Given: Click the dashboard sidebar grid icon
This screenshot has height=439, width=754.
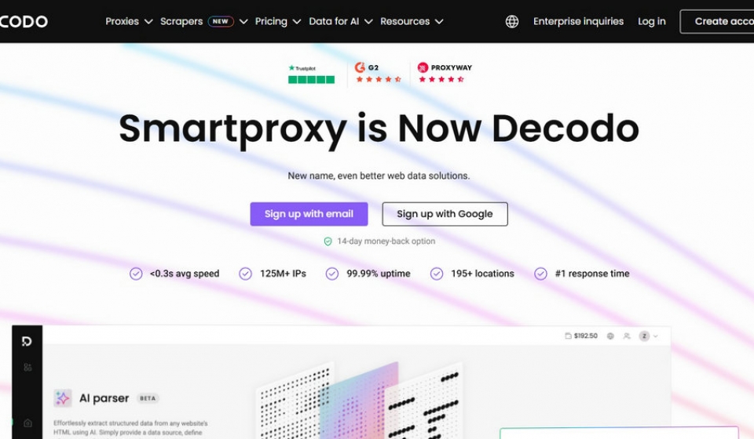Looking at the screenshot, I should coord(27,368).
